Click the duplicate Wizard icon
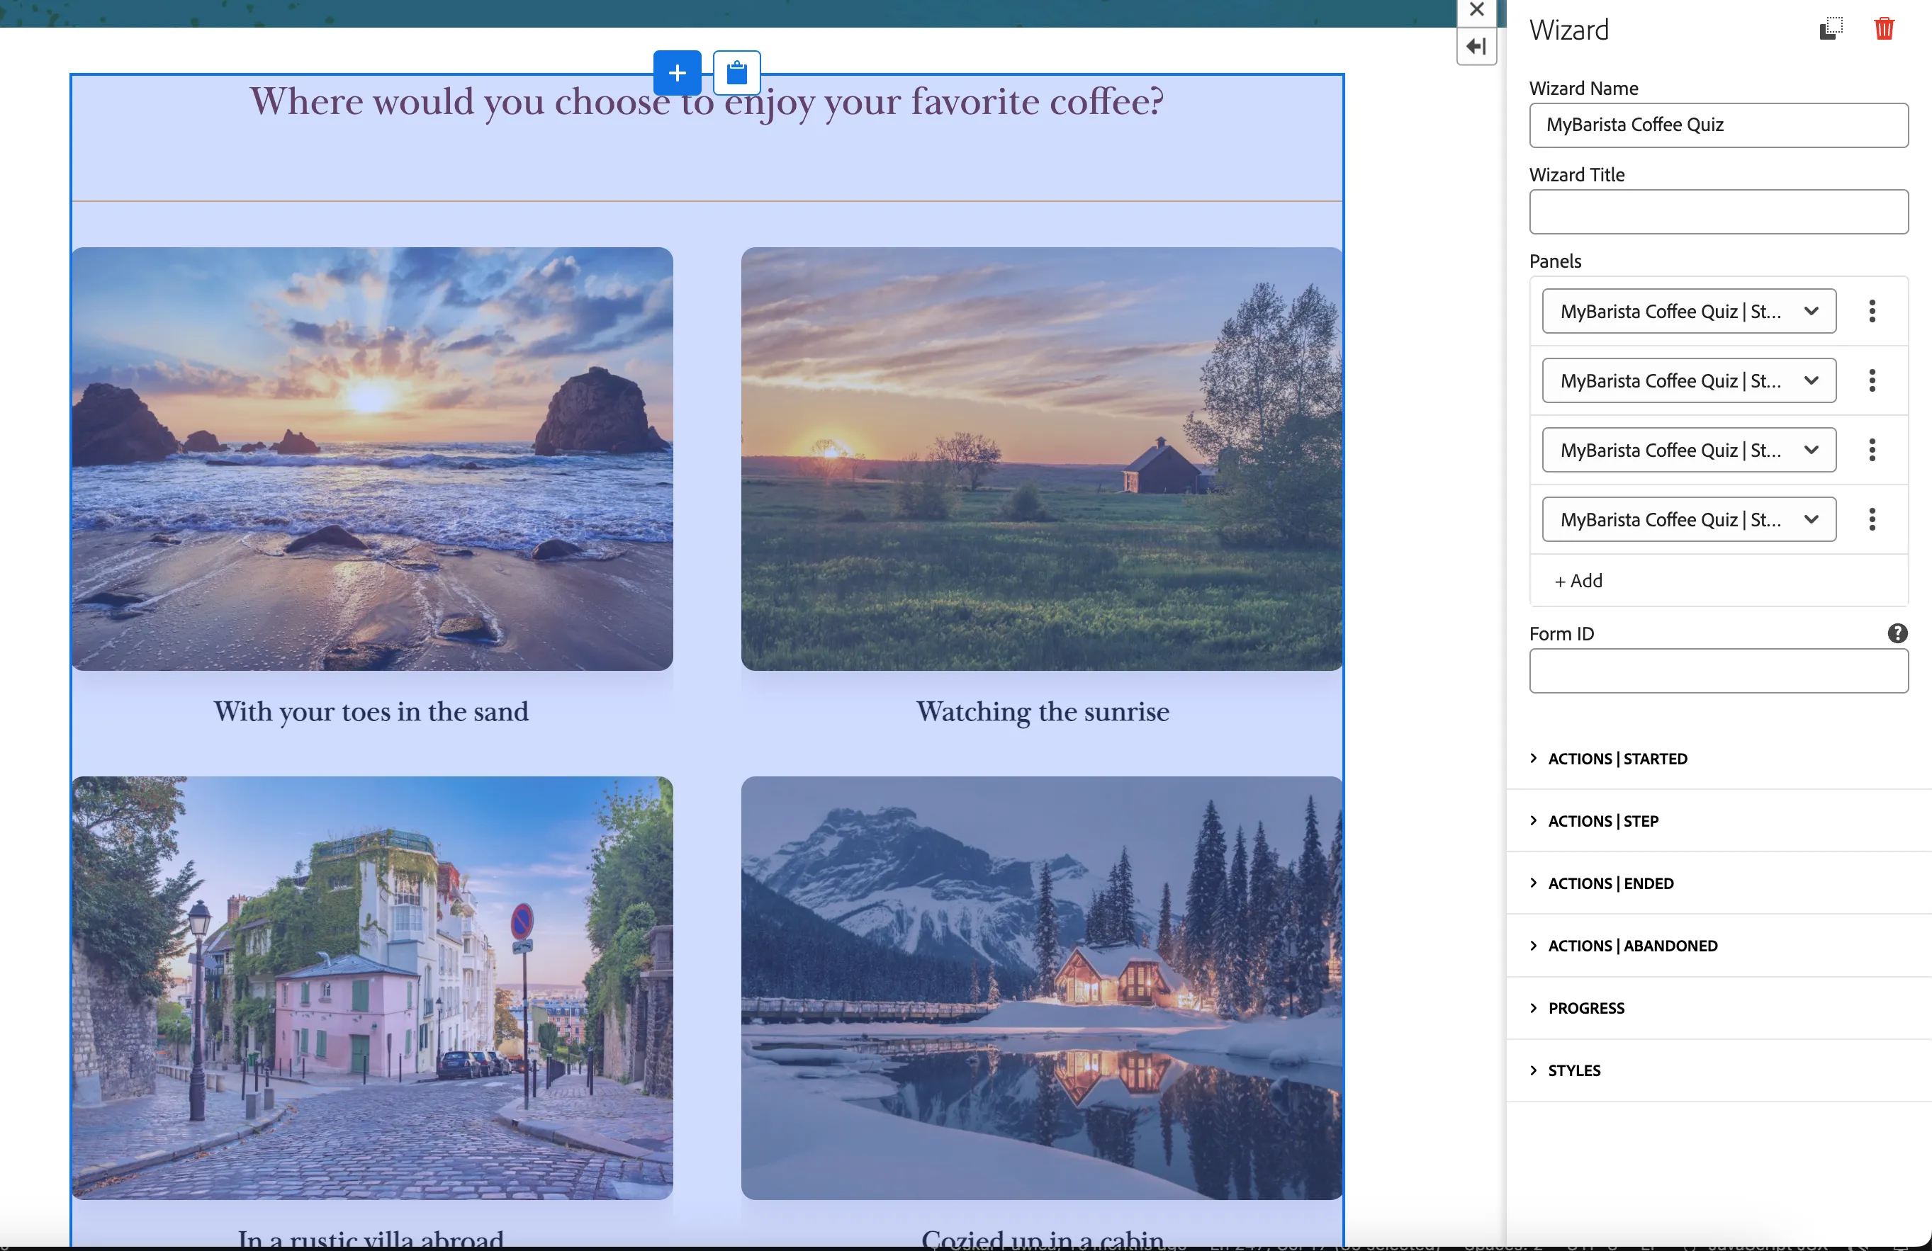Viewport: 1932px width, 1251px height. click(1831, 29)
